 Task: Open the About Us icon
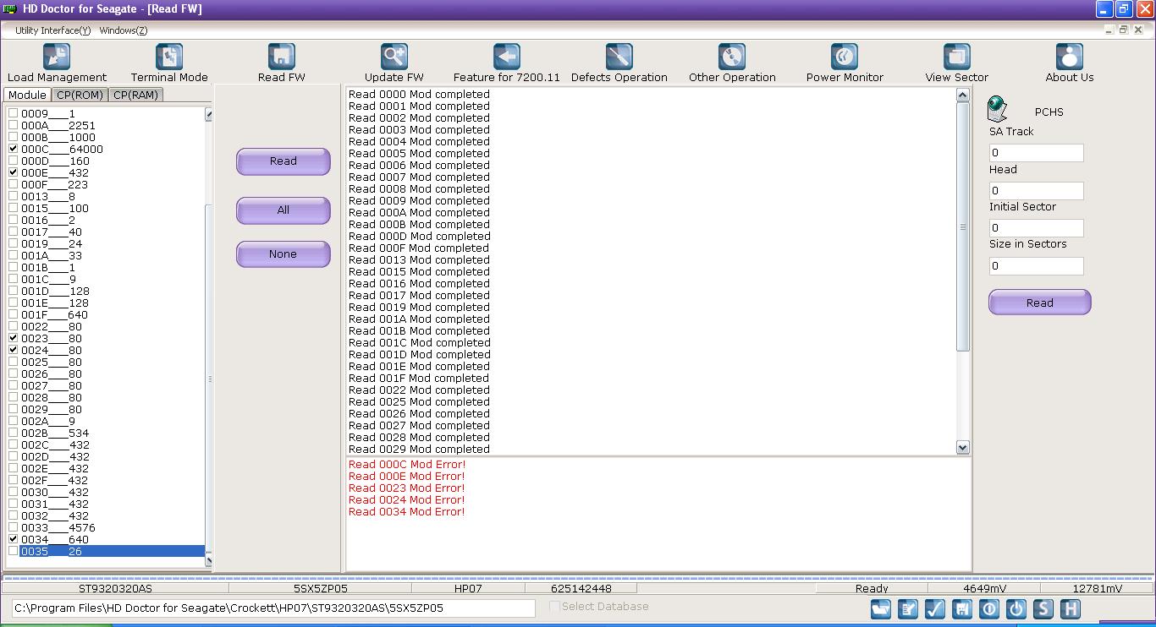1070,57
